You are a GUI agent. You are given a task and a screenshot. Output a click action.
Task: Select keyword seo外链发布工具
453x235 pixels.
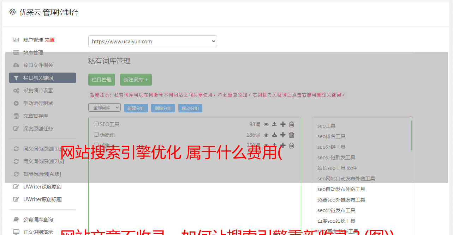pos(336,210)
